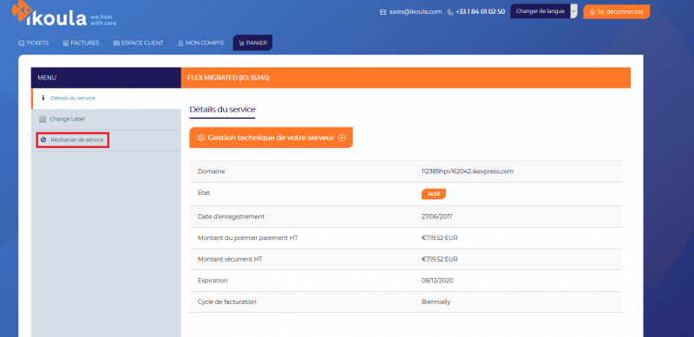The height and width of the screenshot is (337, 694).
Task: Open Change Label in sidebar menu
Action: (x=106, y=120)
